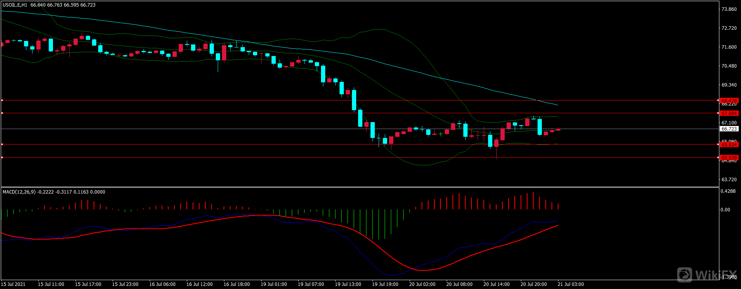
Task: Click the 16 Jul 12:00 time label
Action: tap(200, 284)
